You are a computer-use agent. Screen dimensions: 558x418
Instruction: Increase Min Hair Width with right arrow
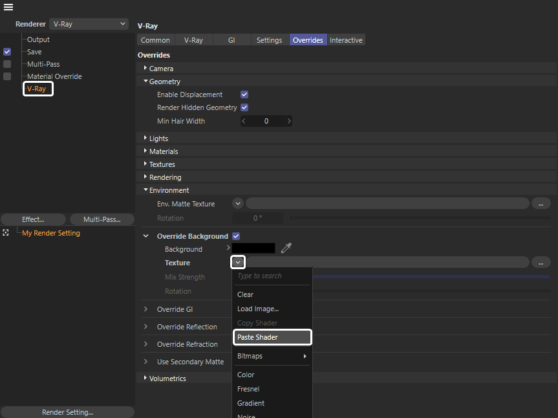(x=289, y=121)
